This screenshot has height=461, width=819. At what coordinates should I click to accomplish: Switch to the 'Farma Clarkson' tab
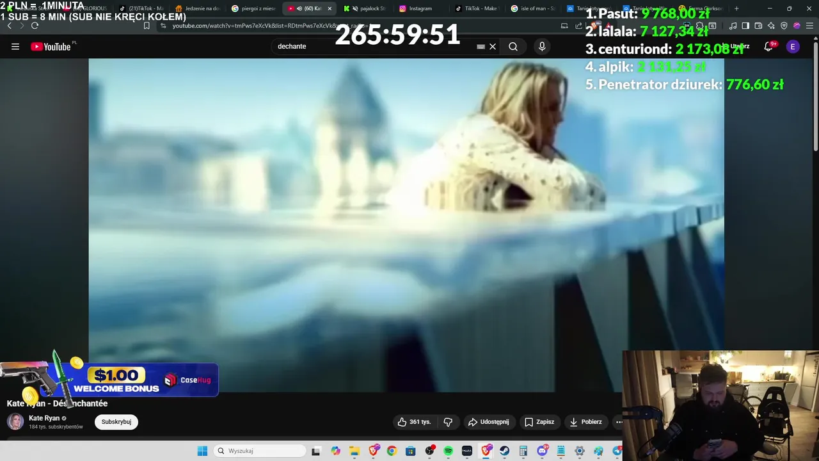(x=701, y=8)
